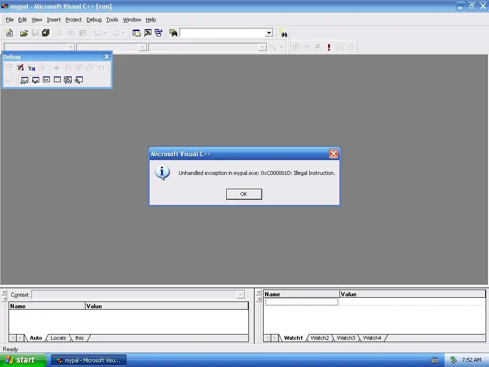Click the Apply Code Changes icon

[42, 68]
